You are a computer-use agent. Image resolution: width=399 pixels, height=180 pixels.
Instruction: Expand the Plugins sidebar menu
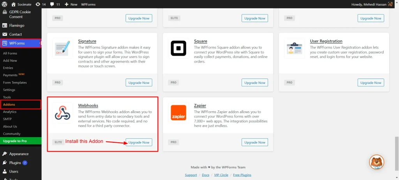[x=15, y=163]
